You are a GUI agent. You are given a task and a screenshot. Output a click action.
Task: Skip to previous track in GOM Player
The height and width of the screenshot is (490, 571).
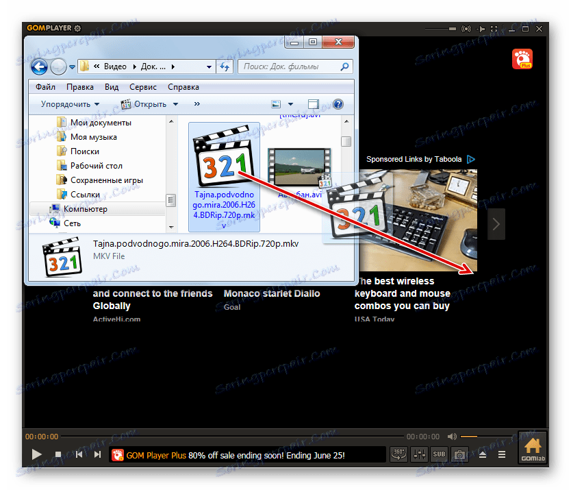click(79, 454)
